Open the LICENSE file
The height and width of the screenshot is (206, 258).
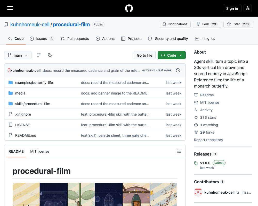click(x=22, y=125)
